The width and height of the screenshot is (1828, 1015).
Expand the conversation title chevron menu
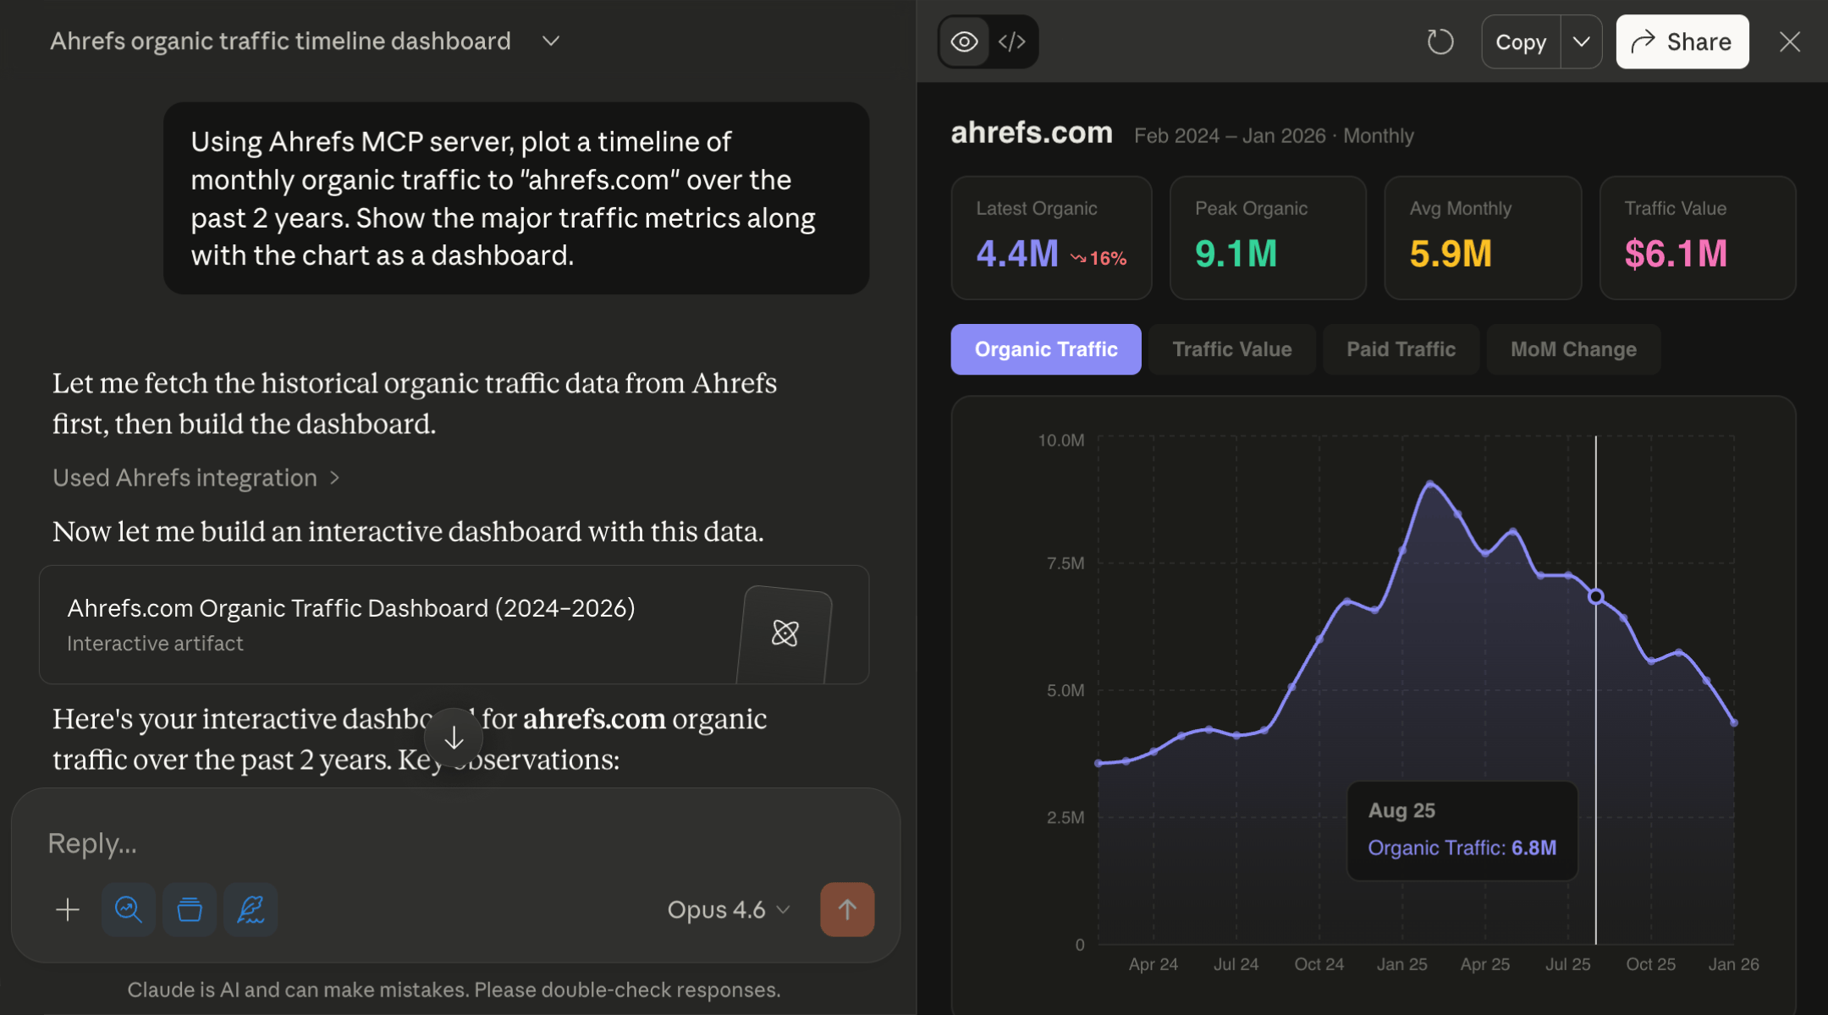(x=551, y=41)
